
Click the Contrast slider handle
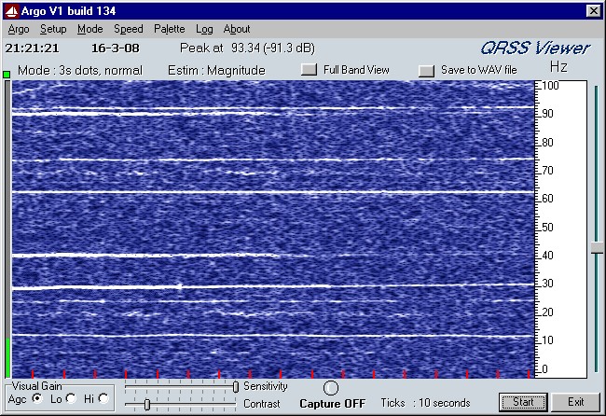tap(146, 404)
